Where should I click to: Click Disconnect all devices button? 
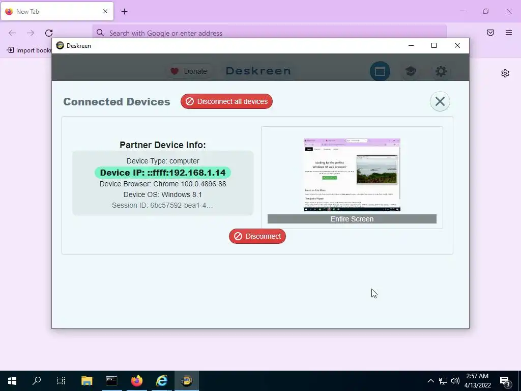226,101
